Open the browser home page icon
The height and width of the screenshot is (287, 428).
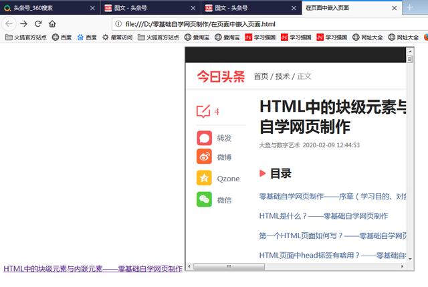coord(52,24)
